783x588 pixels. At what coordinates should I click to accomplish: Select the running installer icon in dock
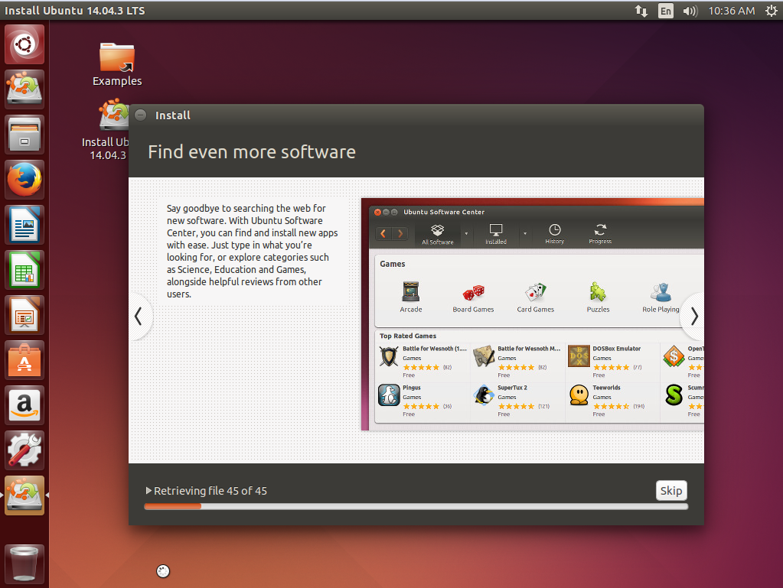(24, 495)
